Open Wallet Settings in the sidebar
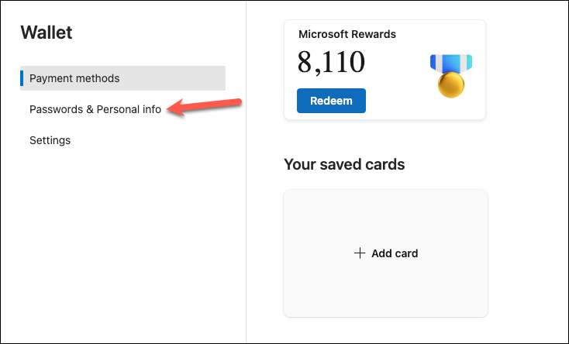Image resolution: width=569 pixels, height=344 pixels. [50, 140]
